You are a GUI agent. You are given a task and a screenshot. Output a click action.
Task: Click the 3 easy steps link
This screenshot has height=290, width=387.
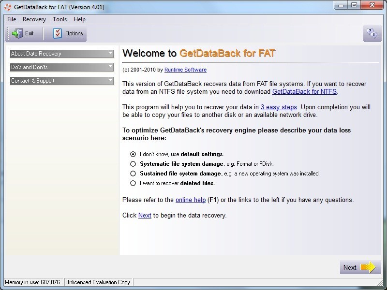point(279,107)
